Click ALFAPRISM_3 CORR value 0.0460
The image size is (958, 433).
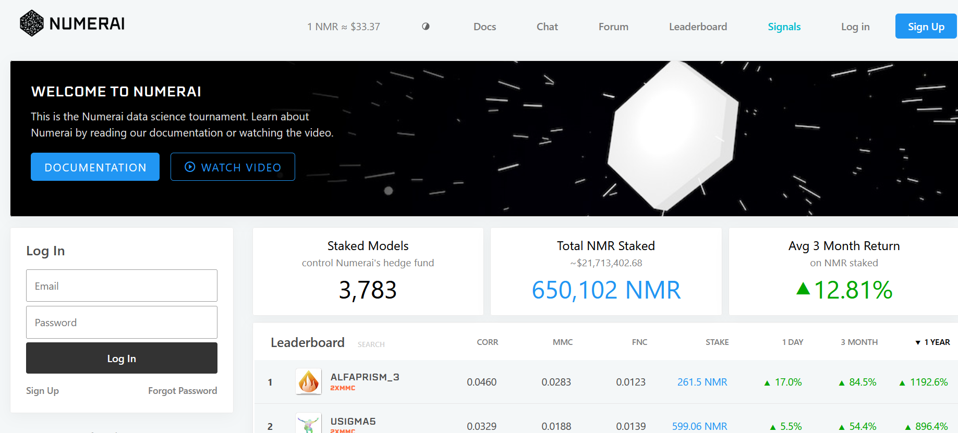[x=481, y=382]
